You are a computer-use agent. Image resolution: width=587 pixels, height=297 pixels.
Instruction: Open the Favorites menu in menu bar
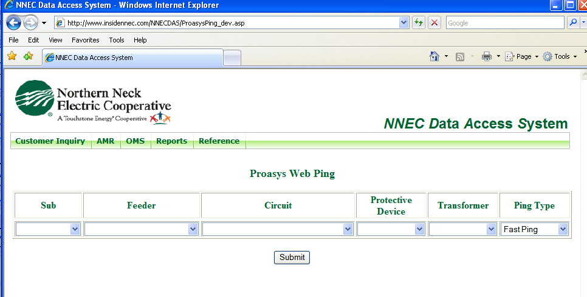click(85, 40)
